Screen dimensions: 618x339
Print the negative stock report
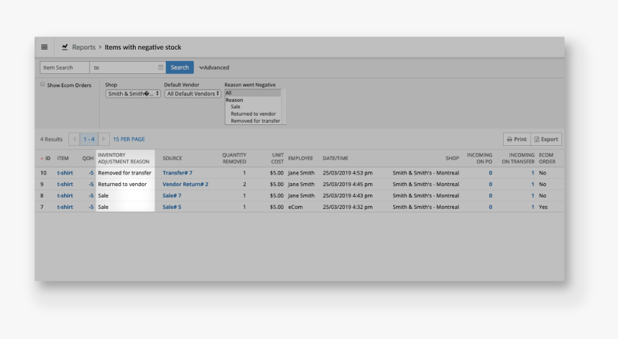(516, 139)
